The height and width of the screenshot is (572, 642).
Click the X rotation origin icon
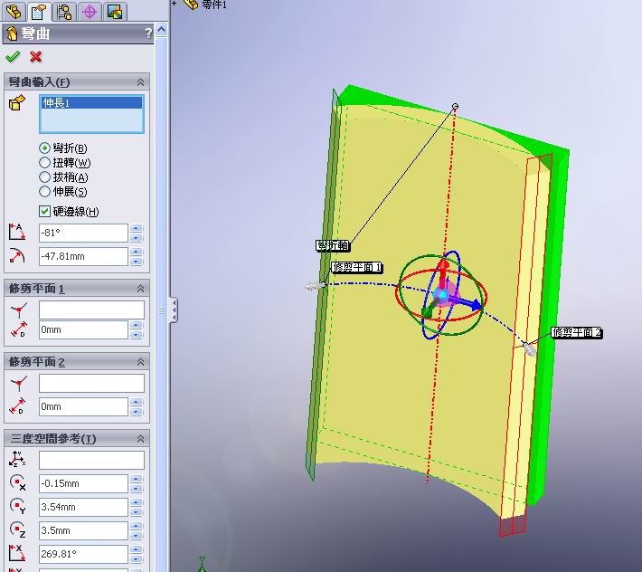click(17, 483)
